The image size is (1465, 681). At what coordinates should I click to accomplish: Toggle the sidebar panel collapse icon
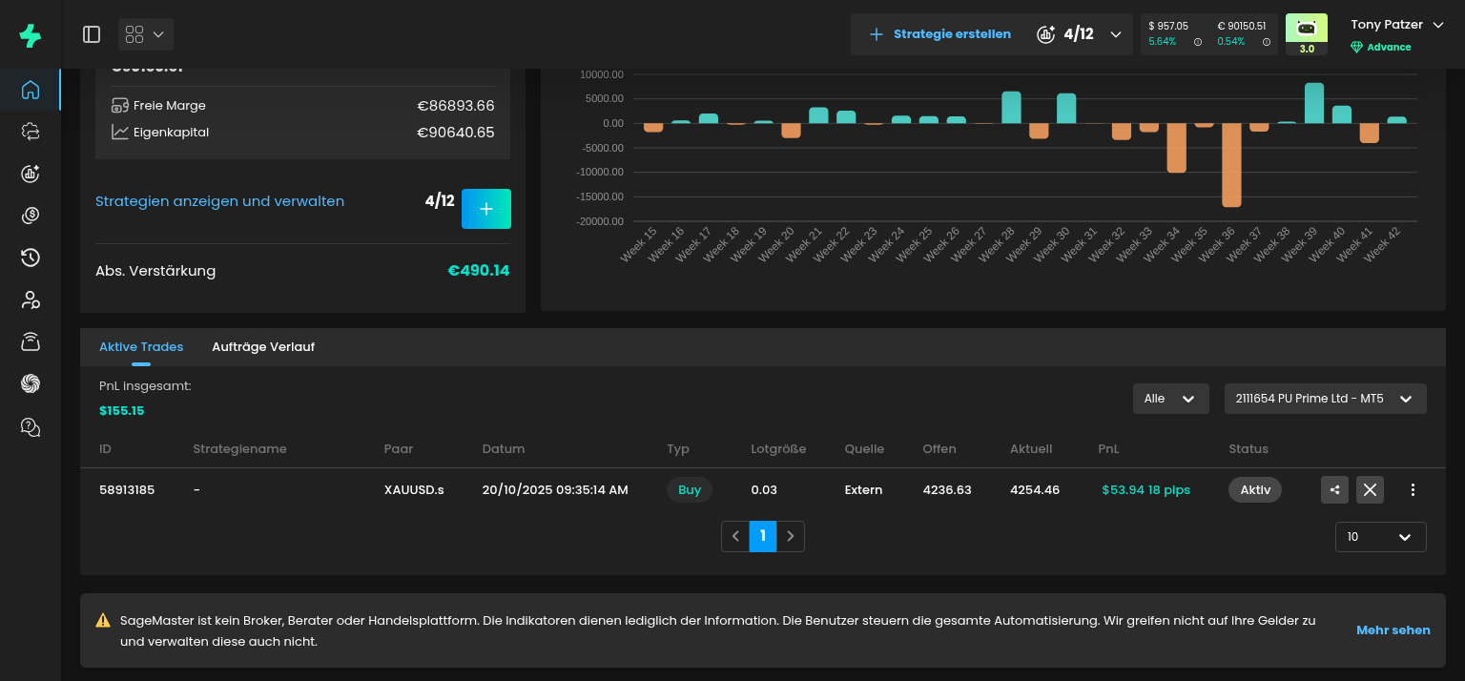pos(92,34)
